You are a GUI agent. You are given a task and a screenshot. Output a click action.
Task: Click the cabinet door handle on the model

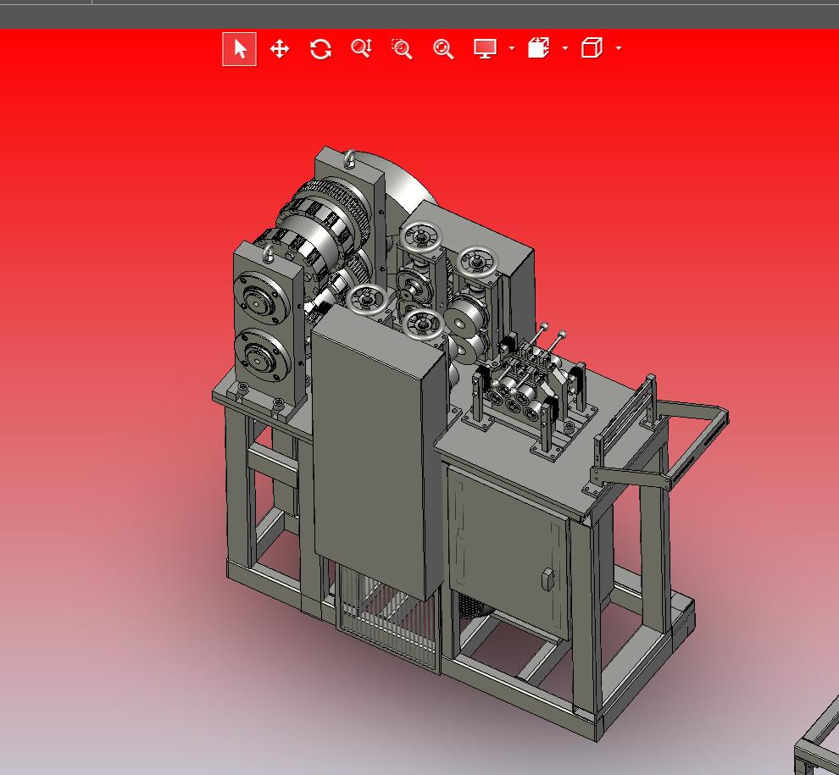tap(547, 580)
